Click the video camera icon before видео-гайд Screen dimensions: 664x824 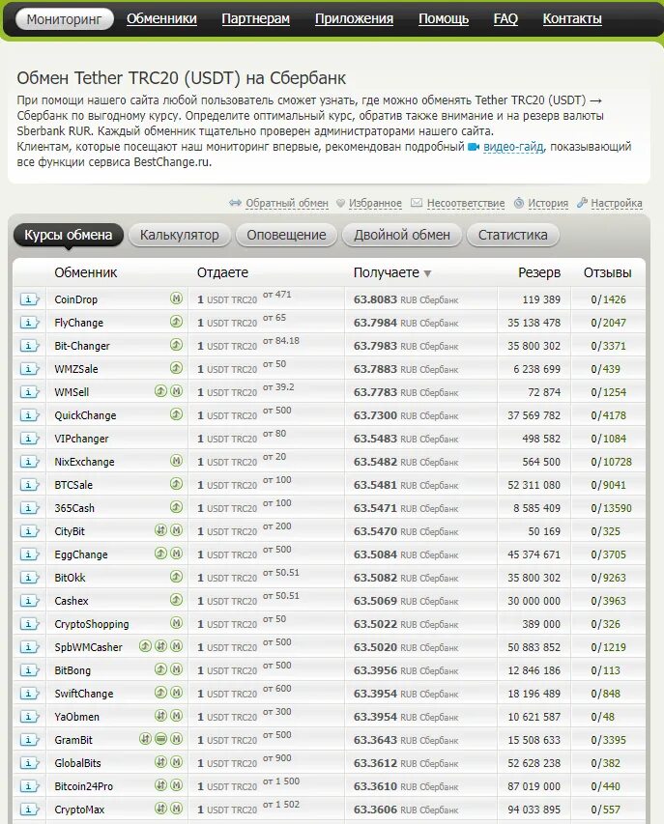474,147
